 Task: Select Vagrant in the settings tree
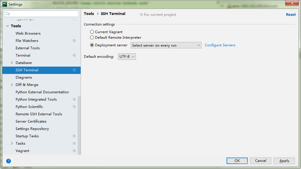pyautogui.click(x=22, y=151)
